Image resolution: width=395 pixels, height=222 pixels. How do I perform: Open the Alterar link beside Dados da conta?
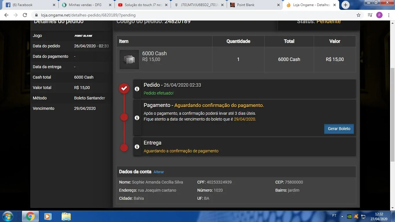pos(159,172)
